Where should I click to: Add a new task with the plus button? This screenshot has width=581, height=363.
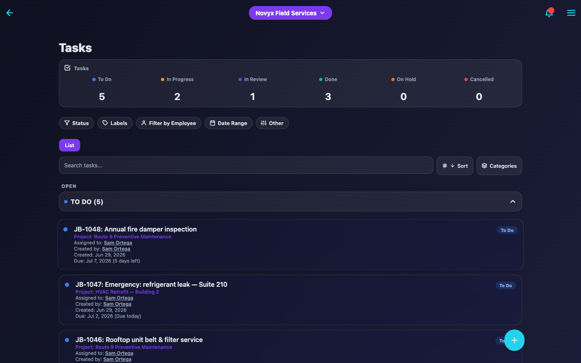tap(514, 340)
